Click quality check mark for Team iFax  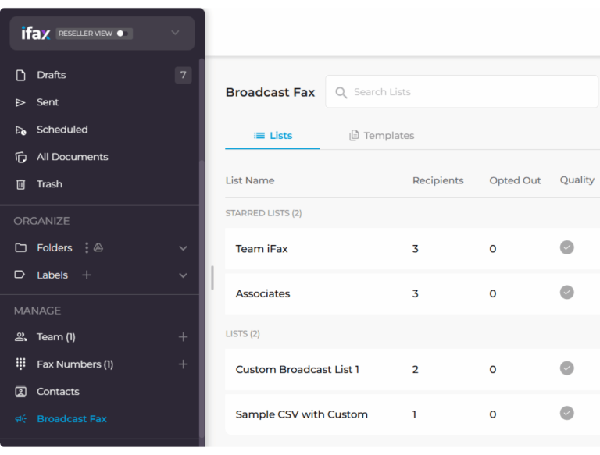pyautogui.click(x=567, y=247)
